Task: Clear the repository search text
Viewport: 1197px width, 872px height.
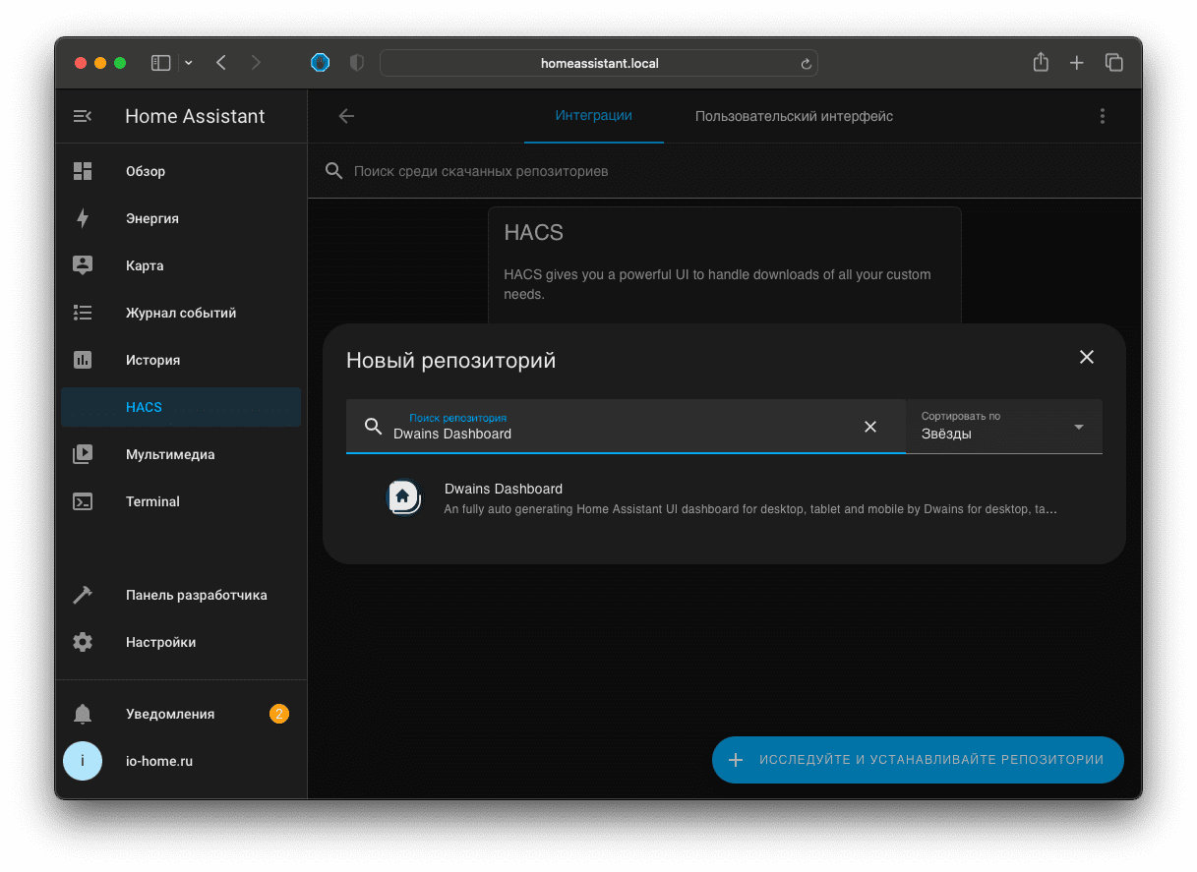Action: click(x=869, y=427)
